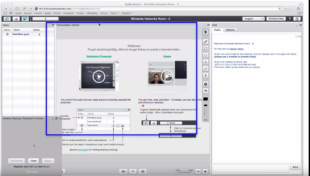This screenshot has width=310, height=176.
Task: Open the Wikipedia bookmark
Action: pos(92,13)
